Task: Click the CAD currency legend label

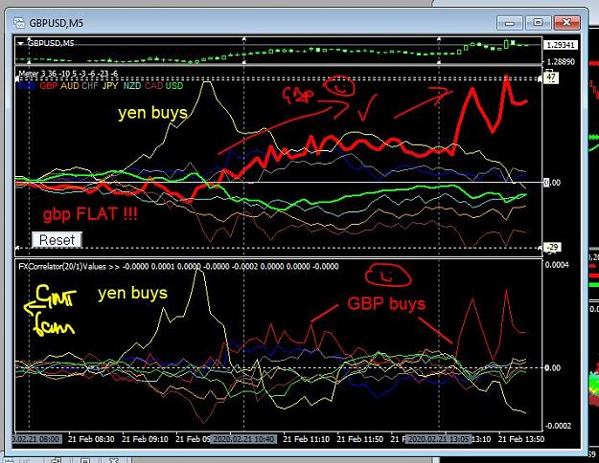Action: (153, 86)
